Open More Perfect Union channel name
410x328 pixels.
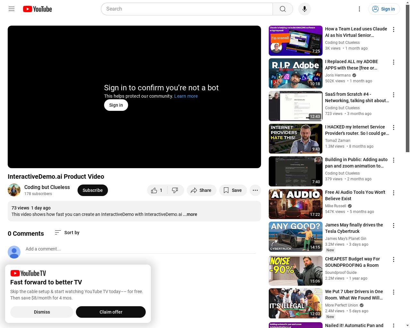(x=341, y=305)
